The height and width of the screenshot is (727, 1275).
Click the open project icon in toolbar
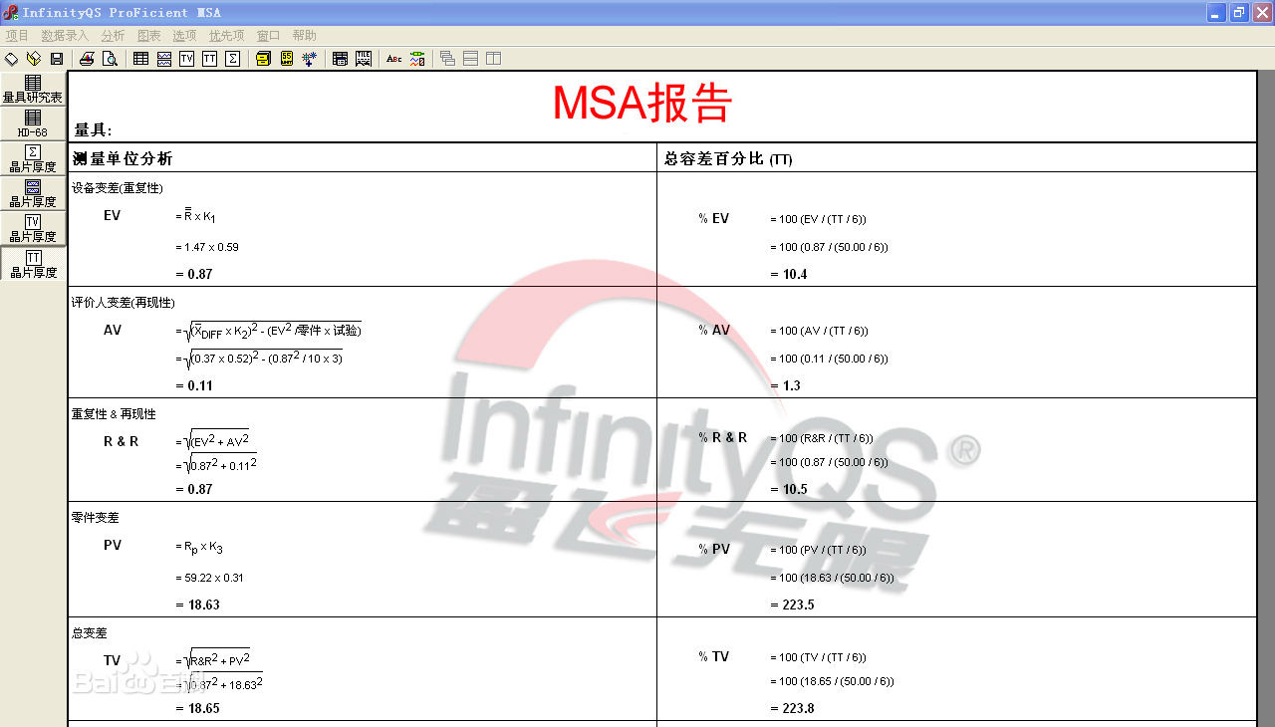(x=34, y=59)
